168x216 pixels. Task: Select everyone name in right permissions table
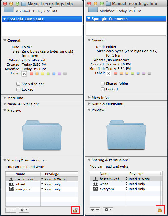click(x=107, y=189)
